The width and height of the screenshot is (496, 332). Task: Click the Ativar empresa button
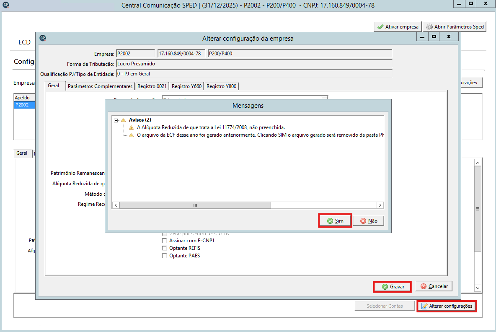pos(398,27)
